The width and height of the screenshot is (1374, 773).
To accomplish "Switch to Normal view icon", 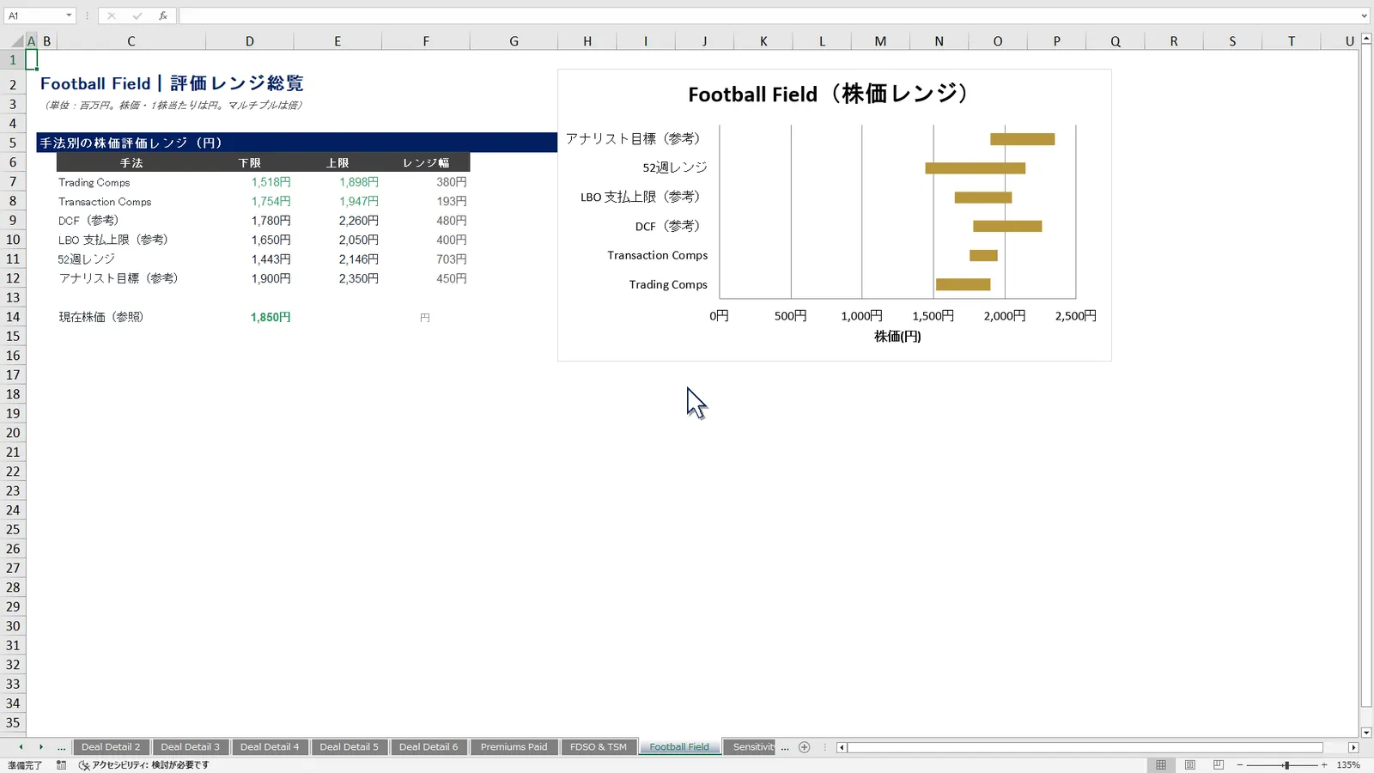I will tap(1161, 764).
